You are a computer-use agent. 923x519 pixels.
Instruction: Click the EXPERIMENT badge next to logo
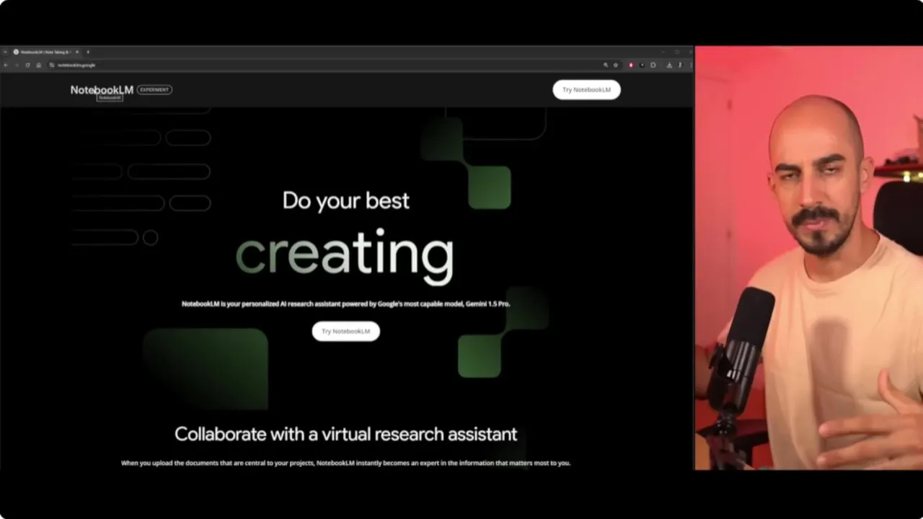[x=154, y=89]
